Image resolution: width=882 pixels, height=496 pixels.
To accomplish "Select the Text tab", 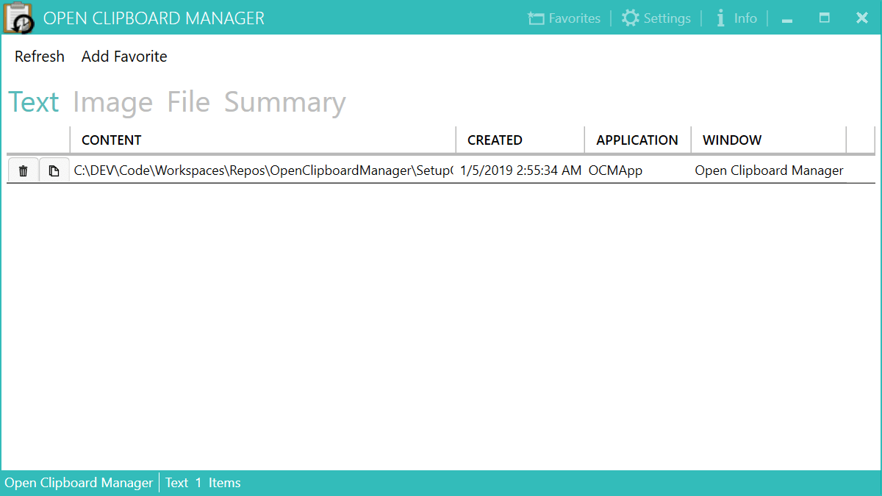I will [33, 102].
